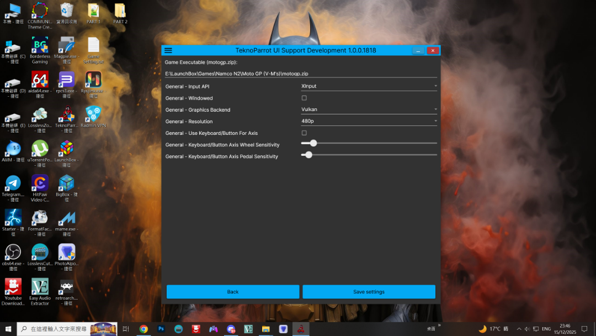Click the Photoshop icon in the taskbar
596x336 pixels.
tap(161, 329)
